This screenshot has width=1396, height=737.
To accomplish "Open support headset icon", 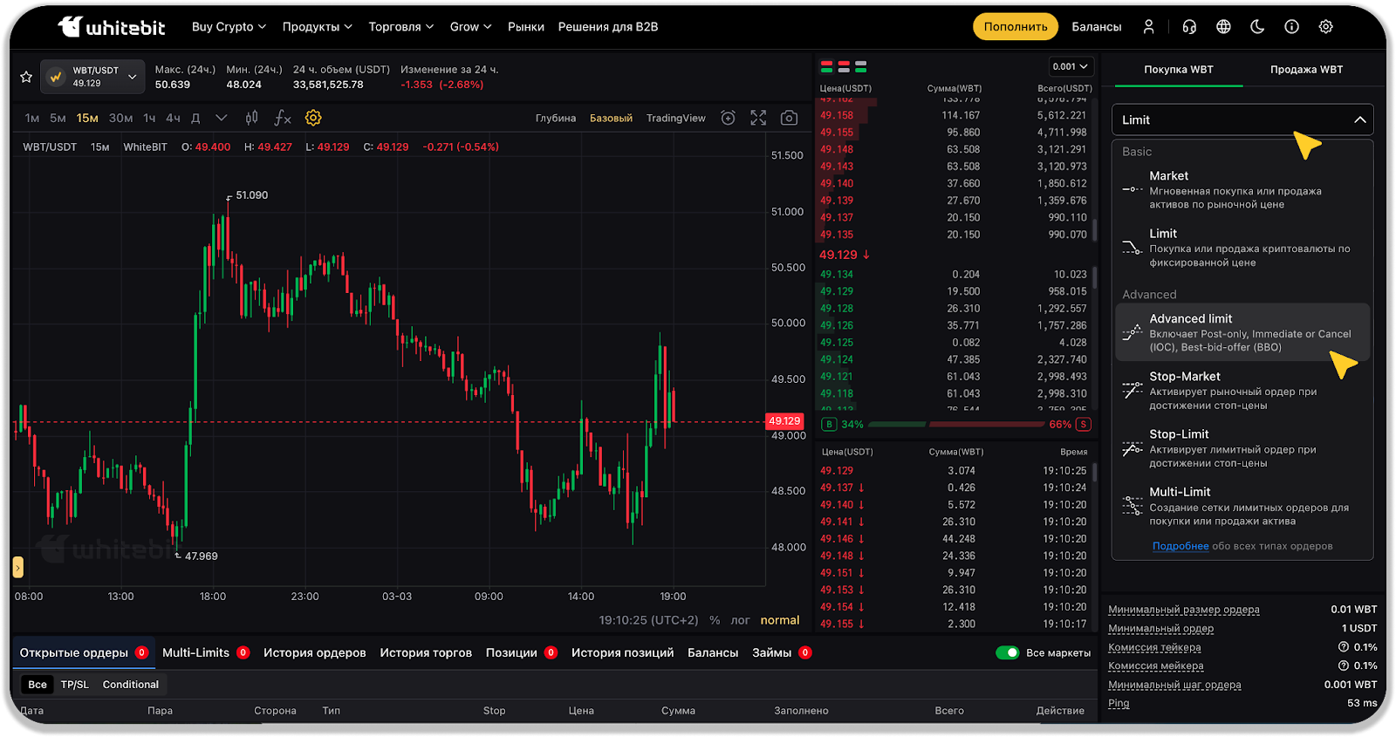I will [x=1189, y=27].
